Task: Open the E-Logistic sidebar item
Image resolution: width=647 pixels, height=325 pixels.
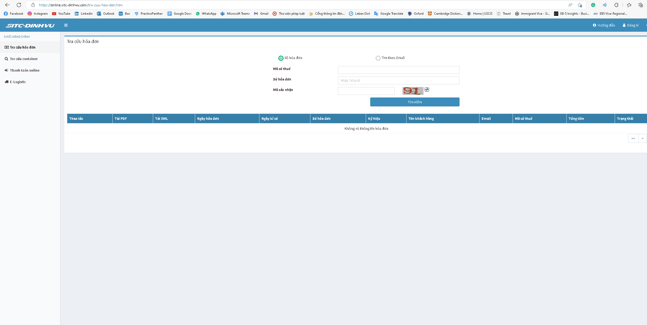Action: click(x=18, y=82)
